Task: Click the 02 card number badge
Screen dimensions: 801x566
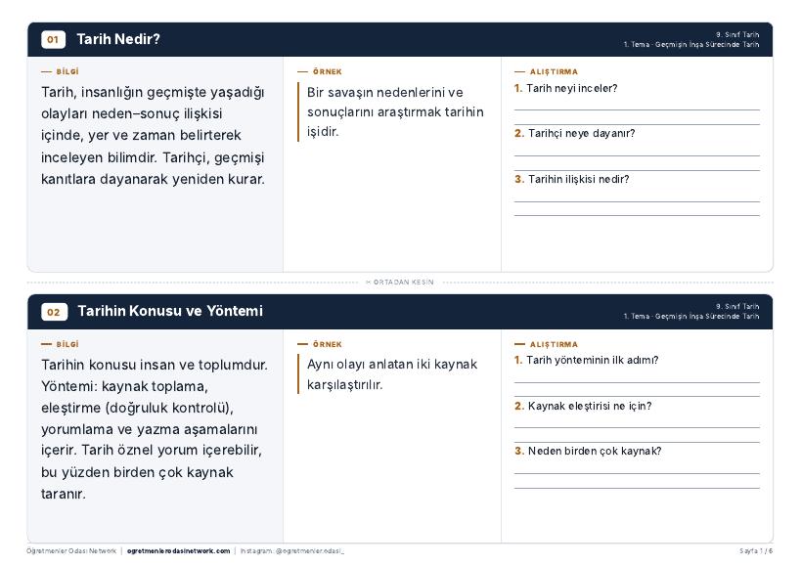Action: tap(54, 311)
